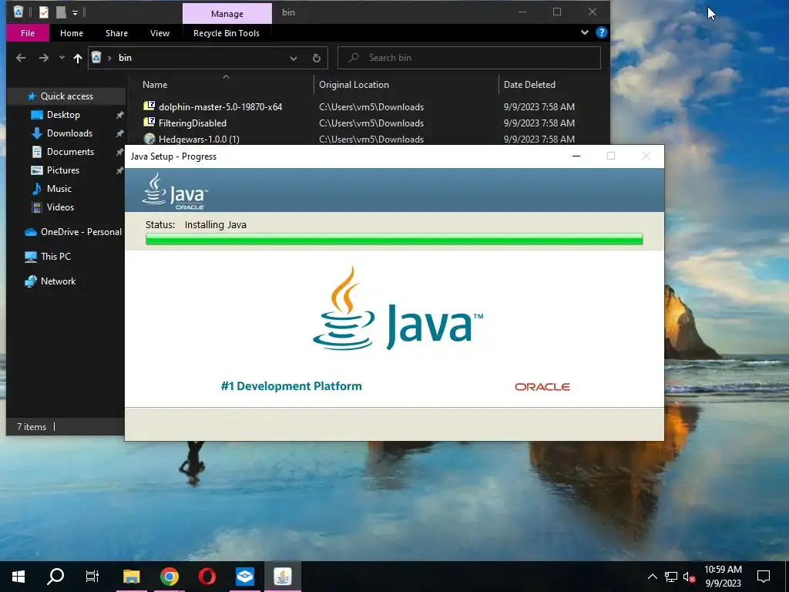Viewport: 789px width, 592px height.
Task: Maximize the bin Explorer window
Action: [557, 12]
